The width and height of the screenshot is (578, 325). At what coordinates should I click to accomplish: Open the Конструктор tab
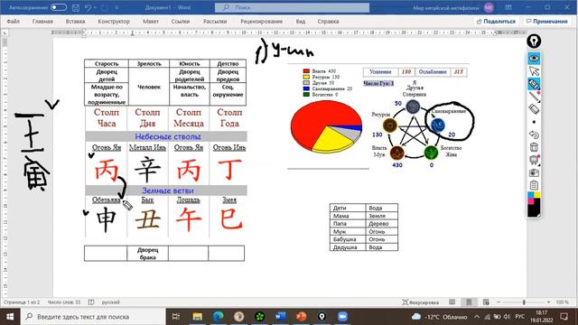click(114, 22)
